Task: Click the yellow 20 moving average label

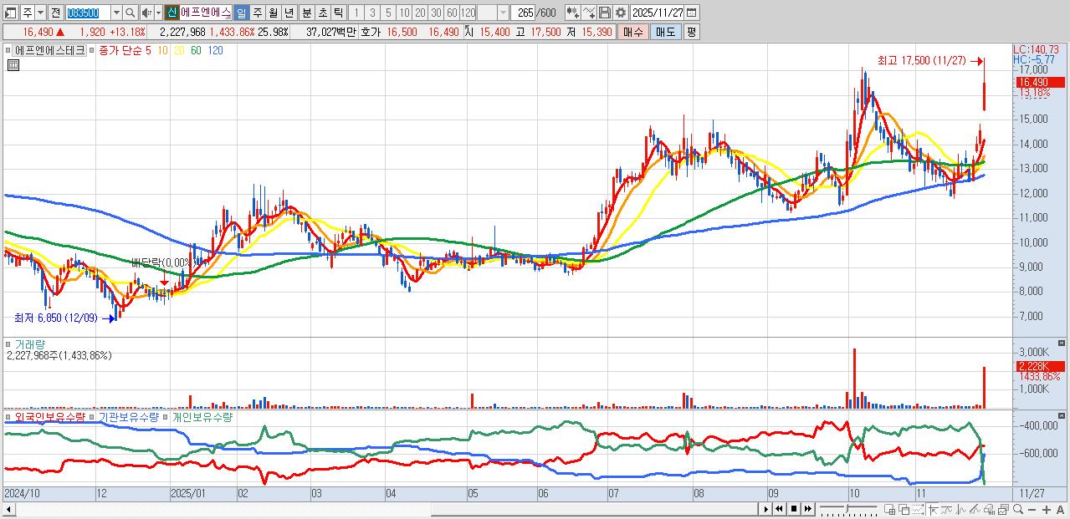Action: (180, 50)
